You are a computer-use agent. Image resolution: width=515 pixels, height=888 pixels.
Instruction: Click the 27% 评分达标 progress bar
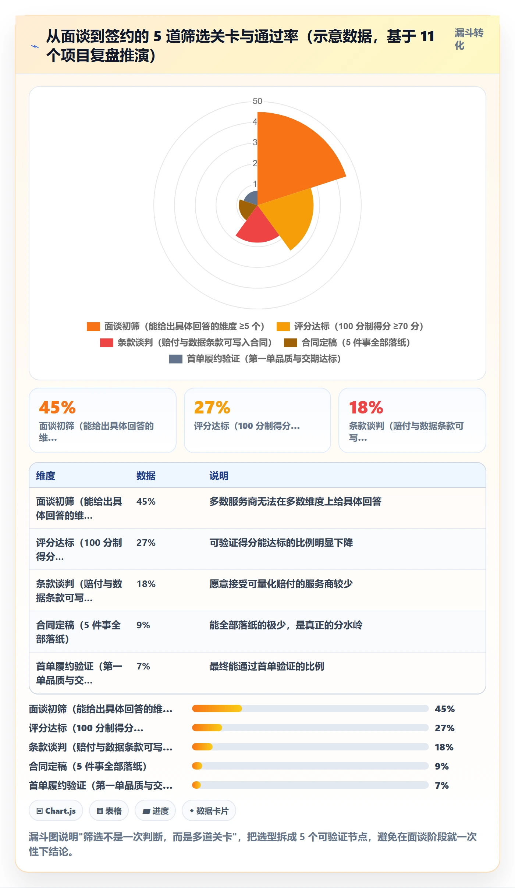pos(310,728)
